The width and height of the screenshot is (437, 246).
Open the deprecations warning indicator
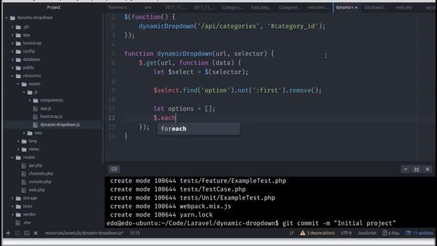[317, 233]
